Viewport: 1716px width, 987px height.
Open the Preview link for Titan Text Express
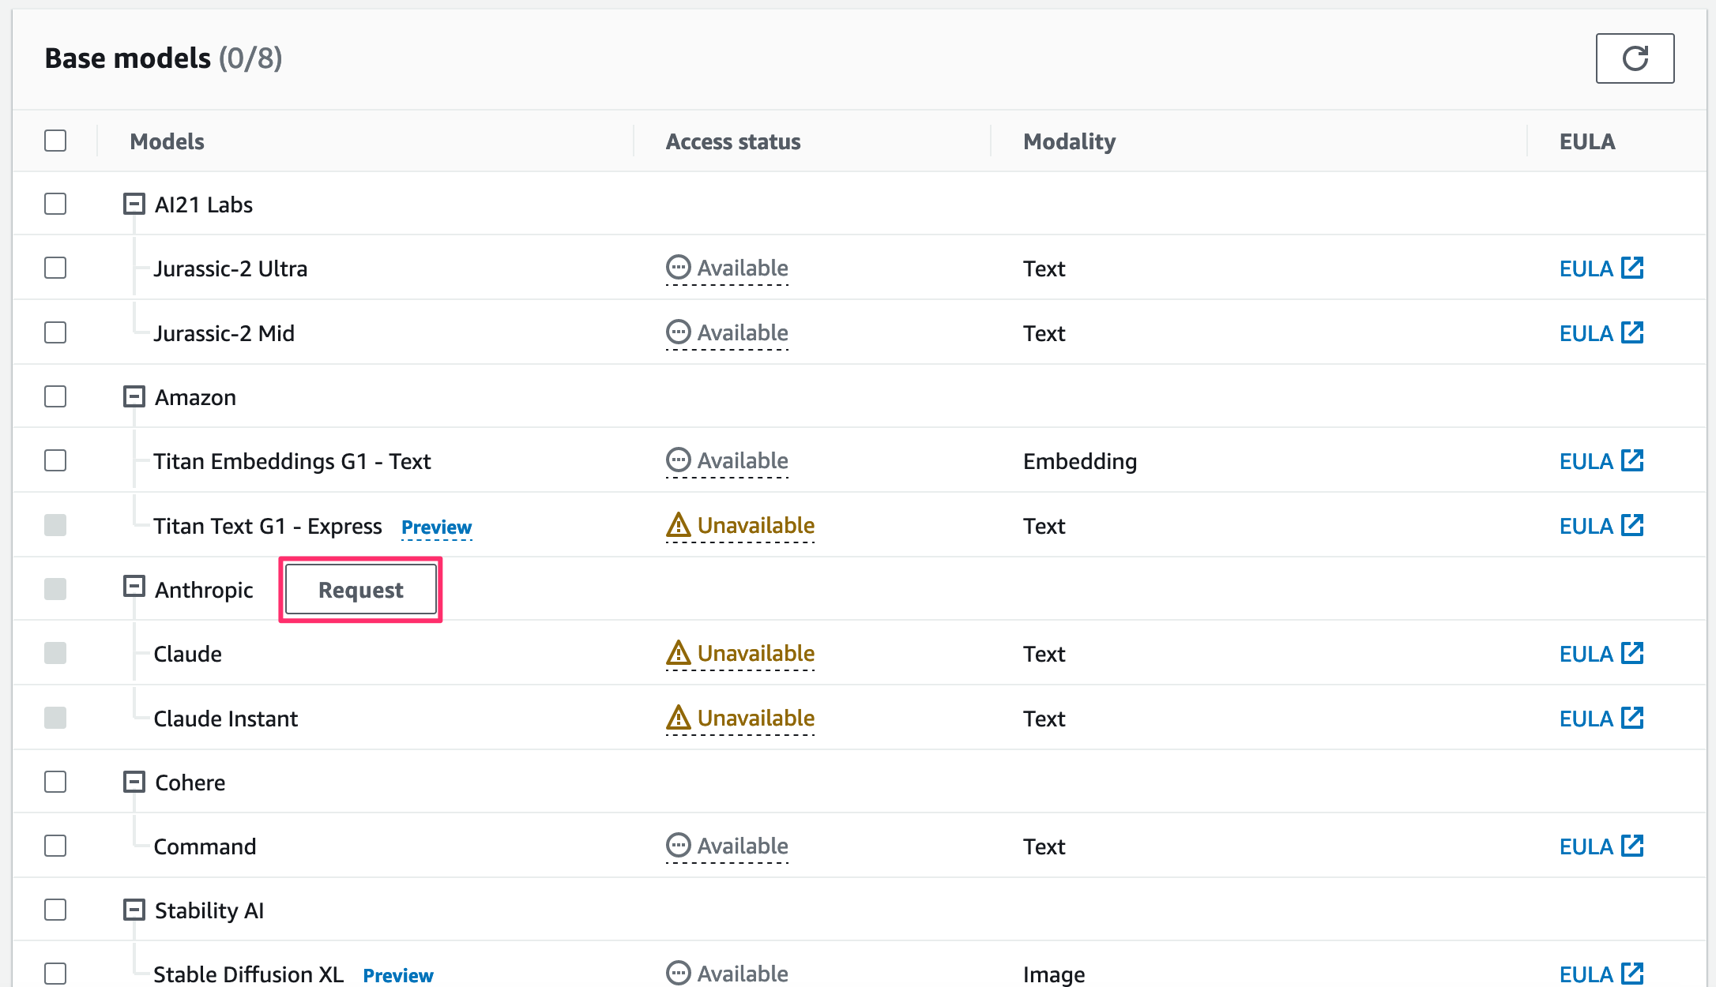pos(436,527)
